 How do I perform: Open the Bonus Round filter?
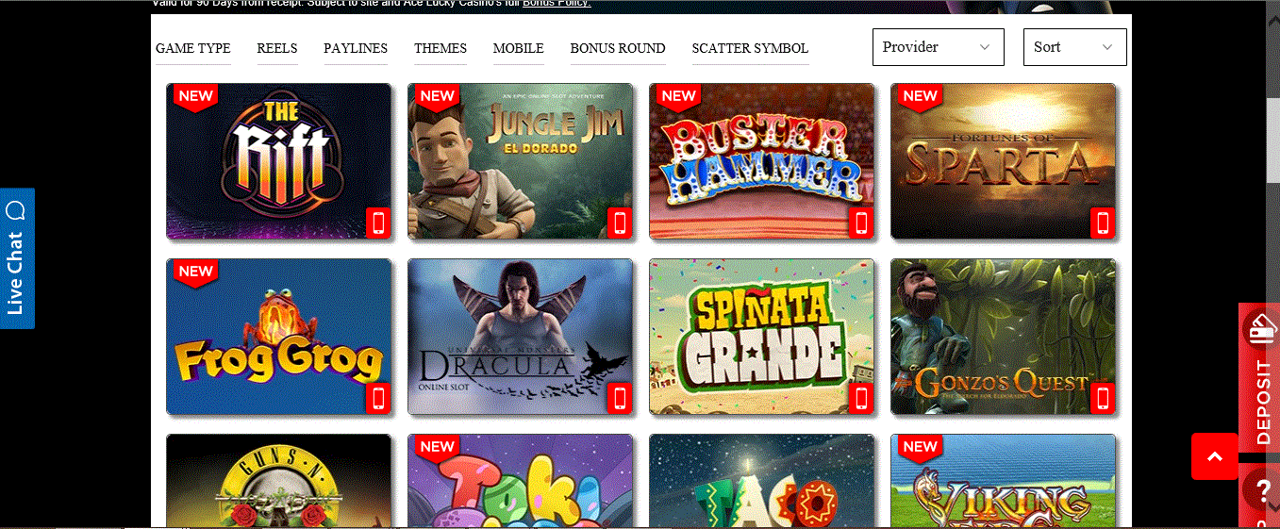618,48
